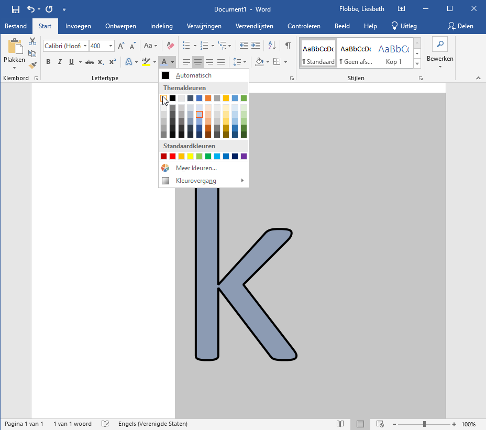Apply yellow text highlight color
The image size is (486, 430).
coord(146,62)
